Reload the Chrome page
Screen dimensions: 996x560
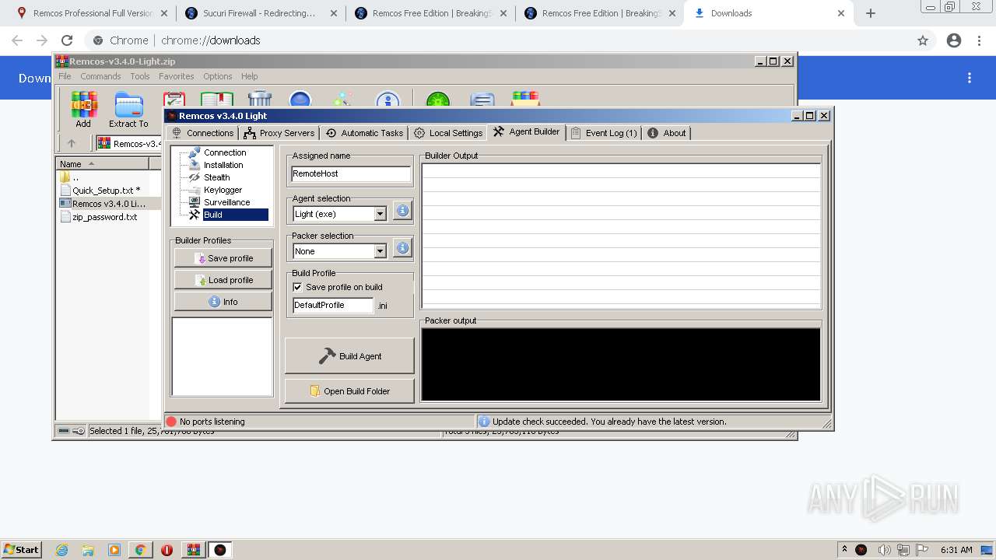[x=67, y=40]
